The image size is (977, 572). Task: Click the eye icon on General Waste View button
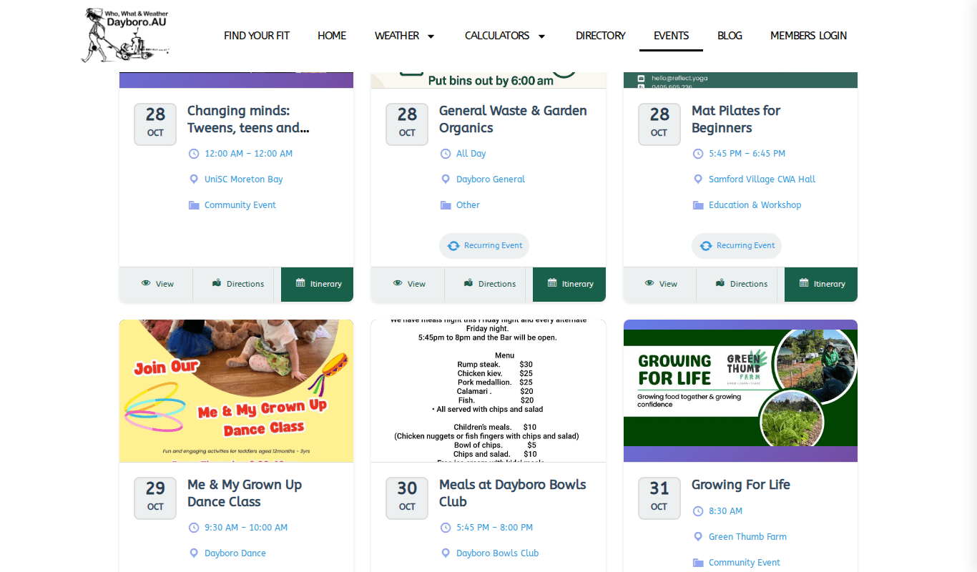[x=398, y=283]
